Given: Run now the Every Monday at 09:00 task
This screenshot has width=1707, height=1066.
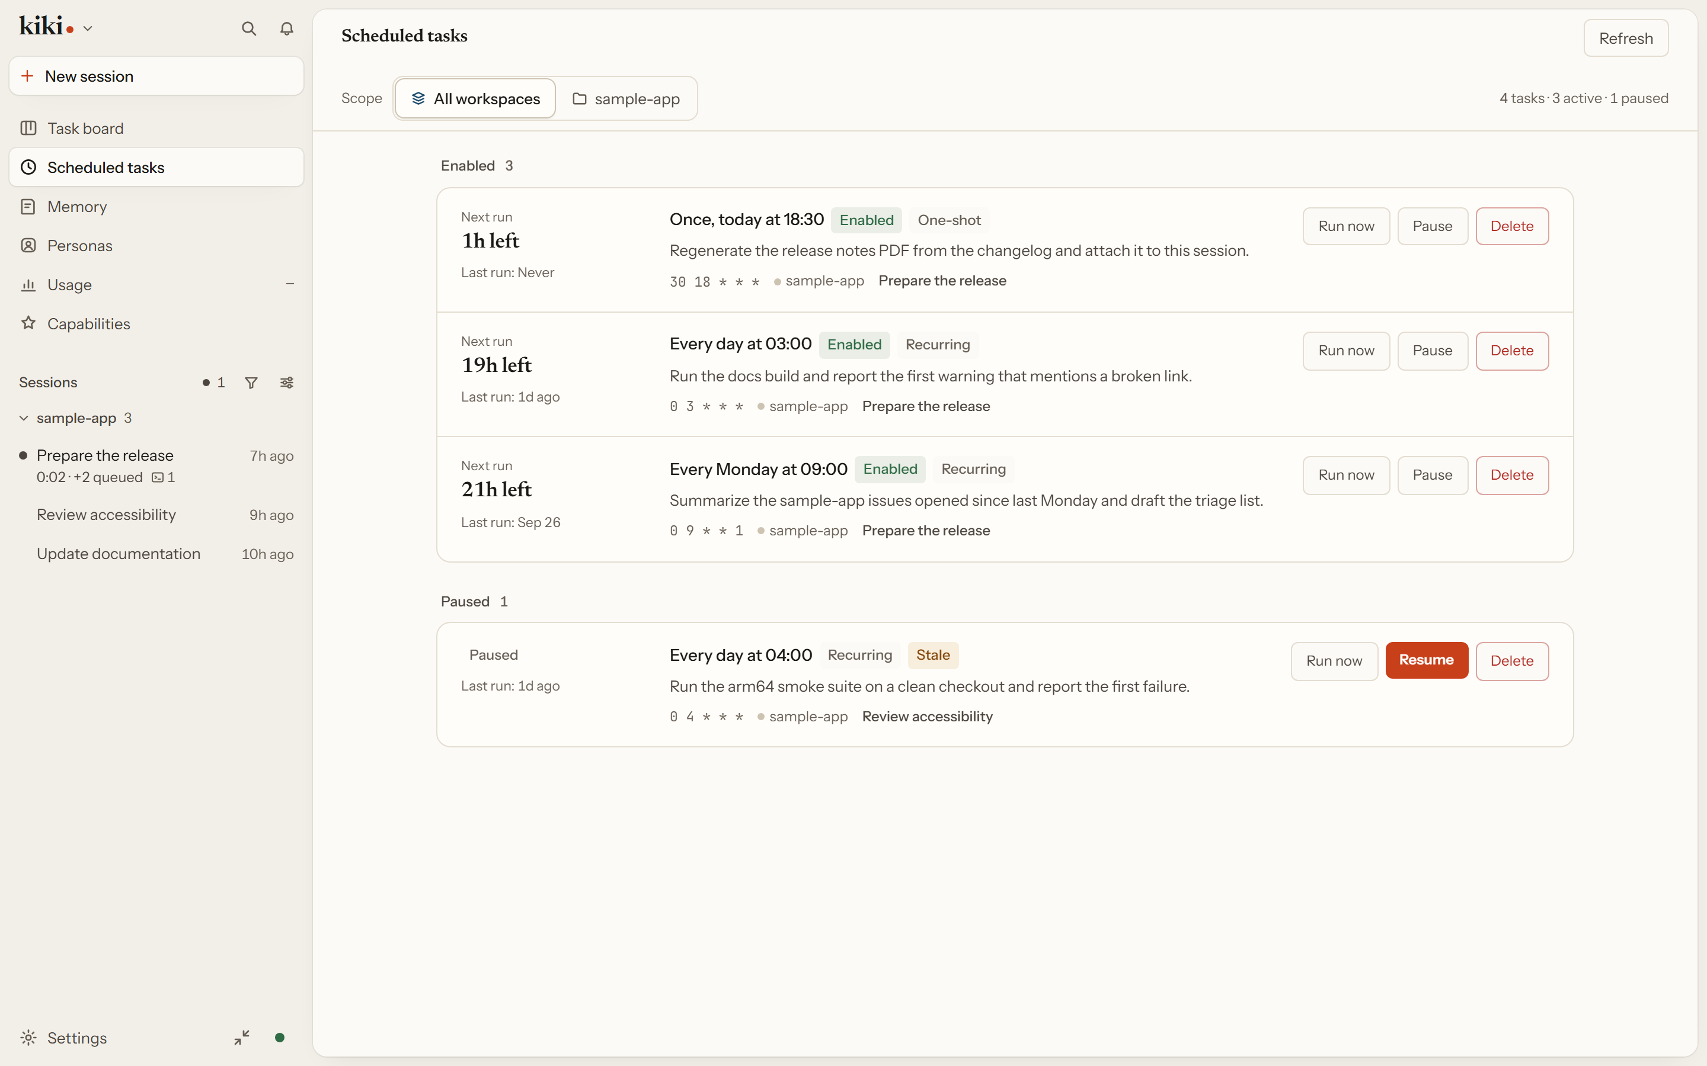Looking at the screenshot, I should tap(1346, 475).
